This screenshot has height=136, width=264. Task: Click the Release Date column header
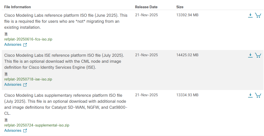(146, 7)
